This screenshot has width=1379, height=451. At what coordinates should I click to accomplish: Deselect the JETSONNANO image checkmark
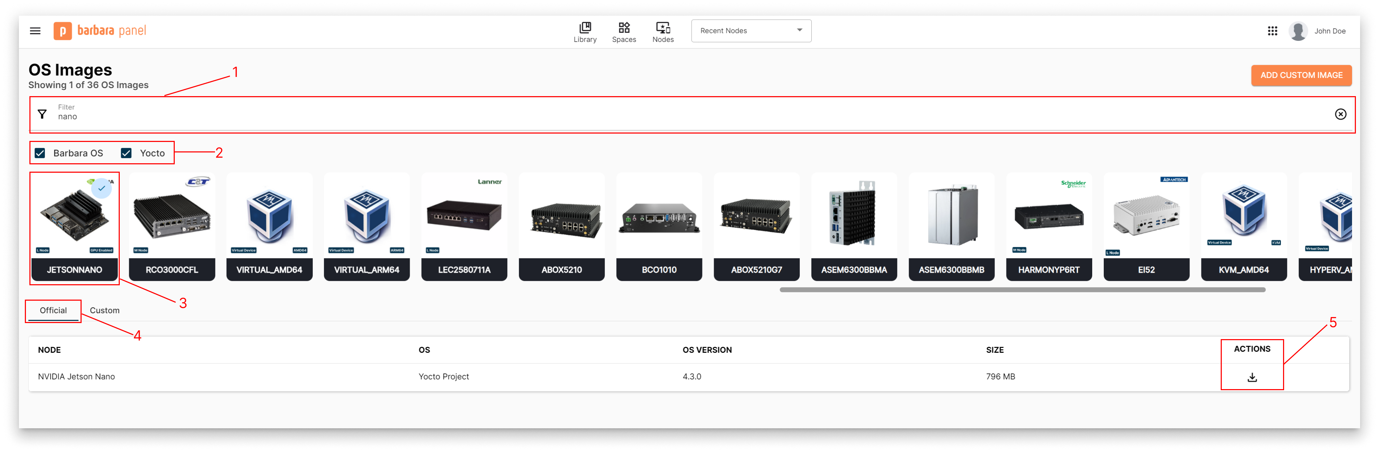coord(102,188)
